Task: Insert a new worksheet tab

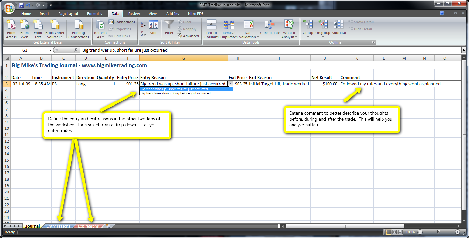Action: click(x=108, y=226)
